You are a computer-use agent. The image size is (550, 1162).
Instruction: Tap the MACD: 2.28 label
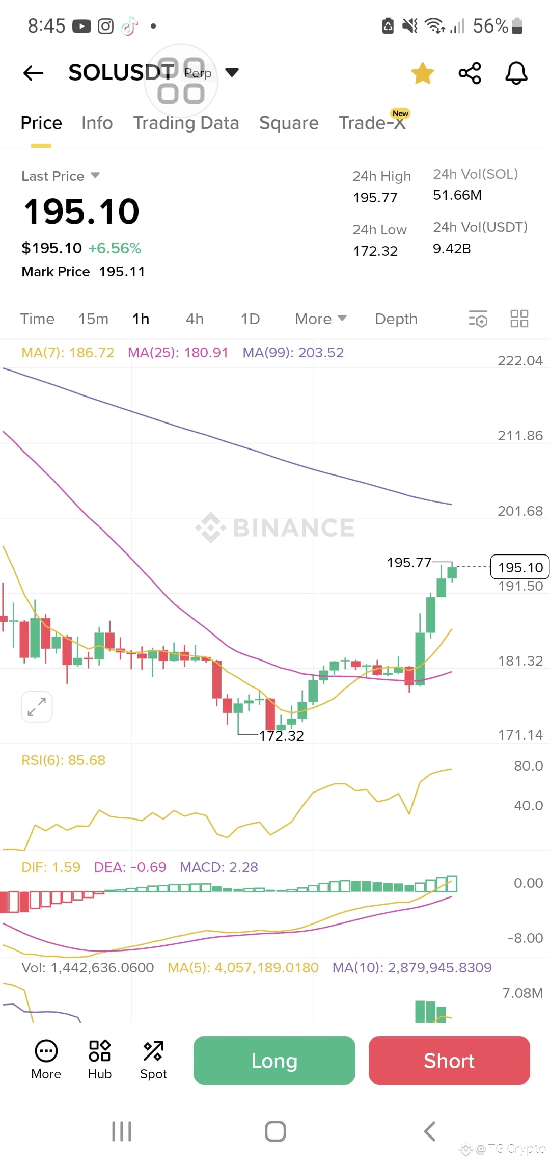click(219, 867)
